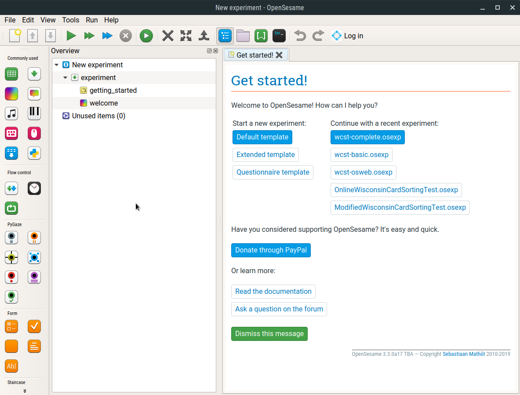Select the orange PyGaze eye with pause icon

(34, 238)
